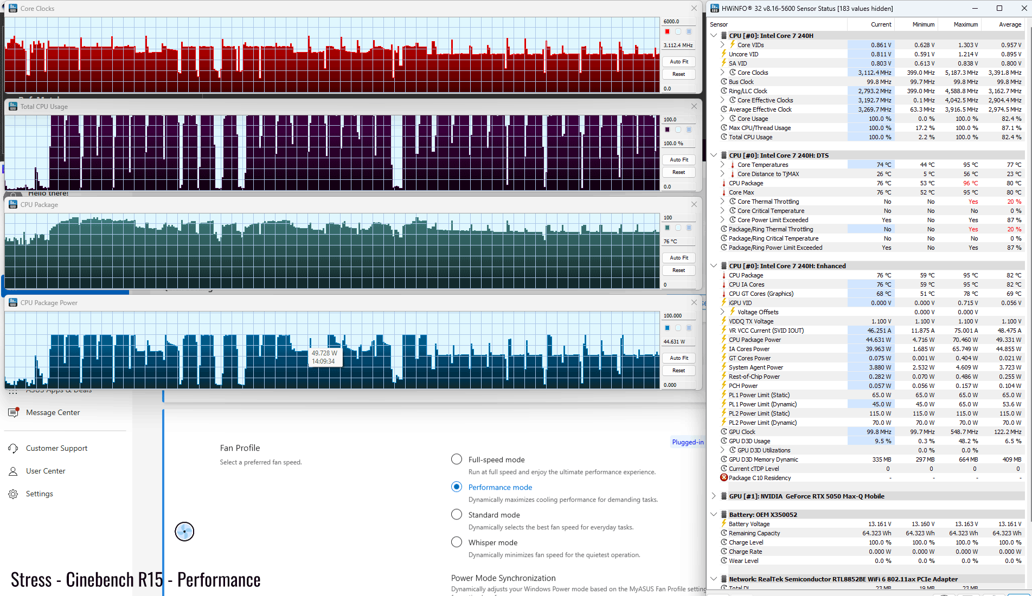Click the clock icon beside Bus Clock

click(x=723, y=82)
